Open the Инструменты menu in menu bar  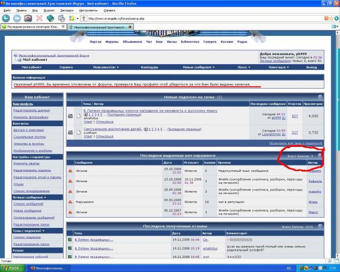(x=88, y=10)
